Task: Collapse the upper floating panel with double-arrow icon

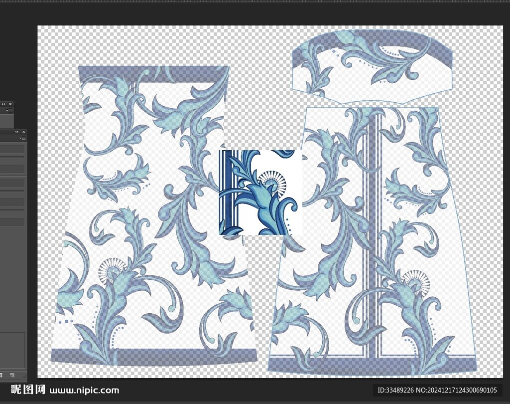Action: (3, 104)
